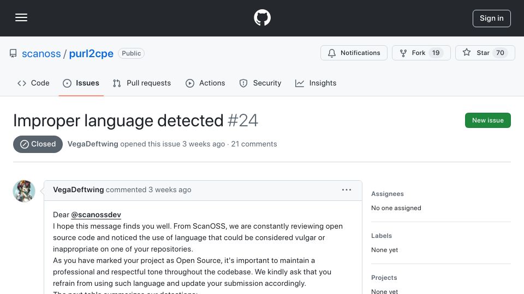The height and width of the screenshot is (294, 524).
Task: Click the Assignees sidebar heading
Action: [x=388, y=194]
